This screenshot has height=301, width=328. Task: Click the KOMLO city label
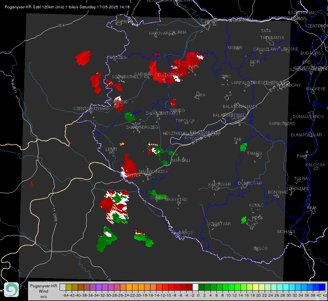click(x=257, y=205)
